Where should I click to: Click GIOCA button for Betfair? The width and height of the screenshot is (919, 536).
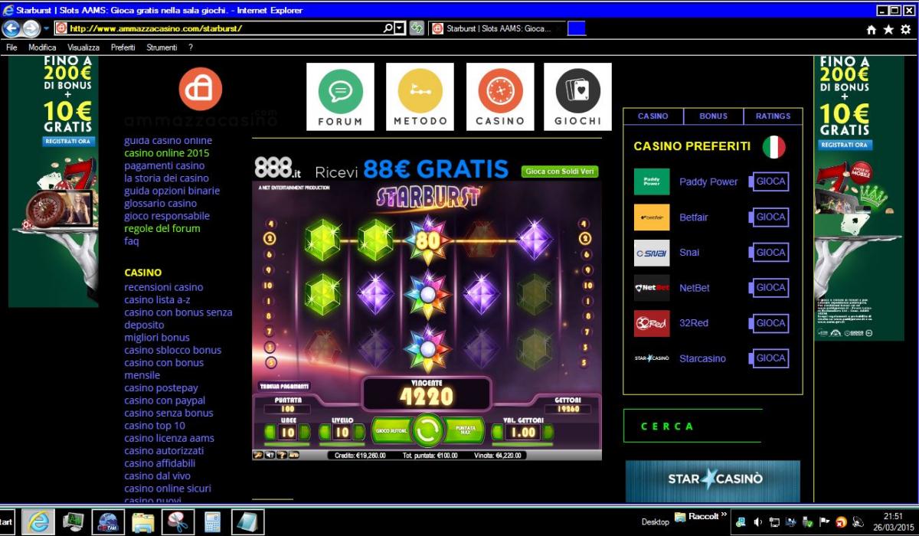click(x=770, y=217)
